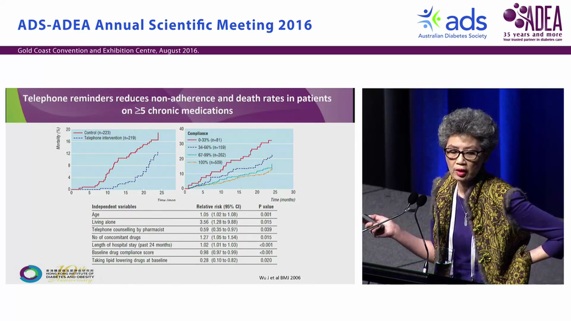Click the ADEA 35 years anniversary logo

(x=532, y=22)
